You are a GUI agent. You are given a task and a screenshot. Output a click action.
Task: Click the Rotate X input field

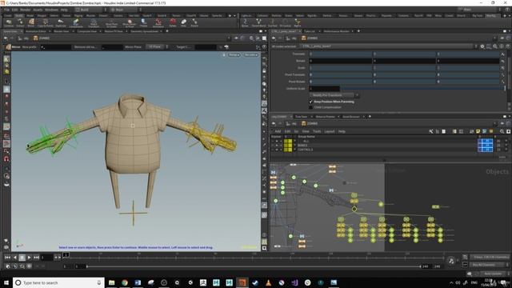(x=341, y=61)
